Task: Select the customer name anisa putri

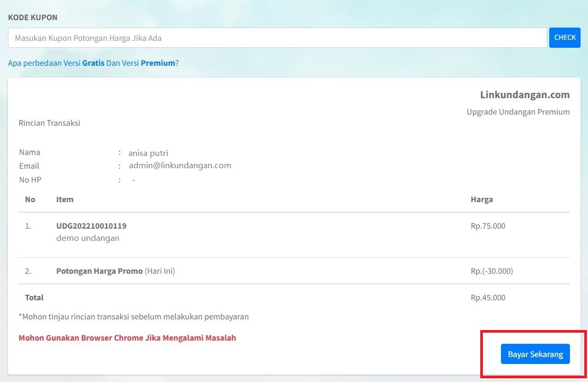Action: click(148, 153)
